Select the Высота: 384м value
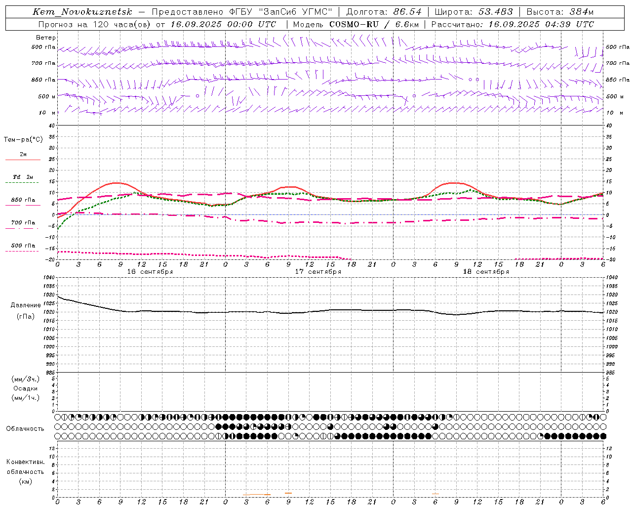This screenshot has width=632, height=506. pos(560,12)
